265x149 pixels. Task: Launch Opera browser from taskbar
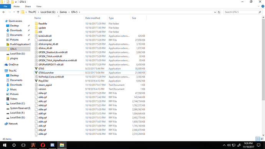(x=43, y=145)
